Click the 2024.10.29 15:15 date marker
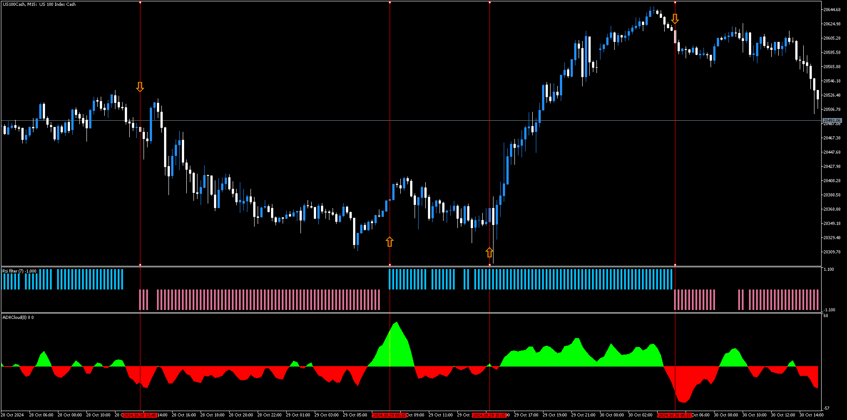Viewport: 847px width, 420px height. [489, 415]
